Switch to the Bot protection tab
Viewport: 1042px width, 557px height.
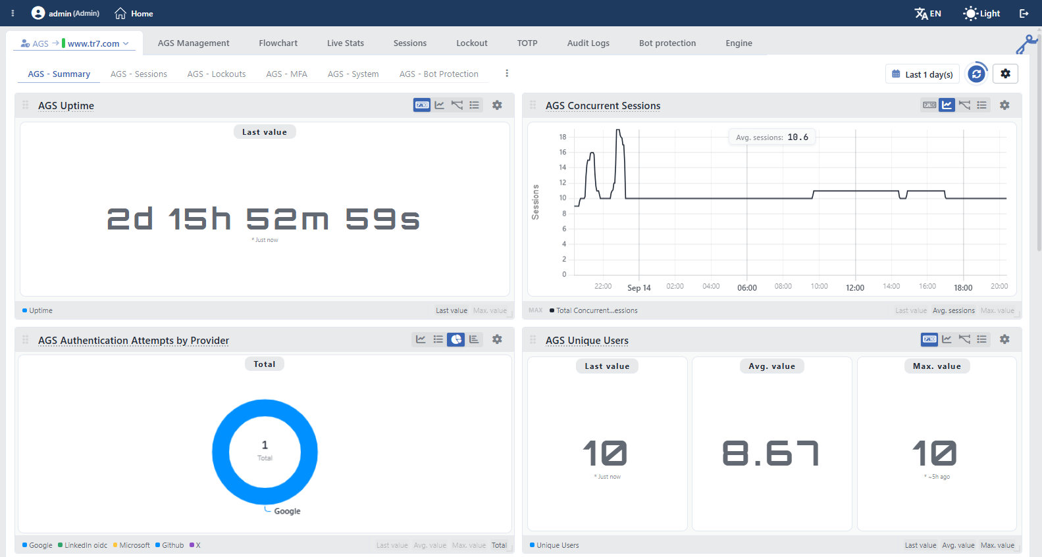667,43
